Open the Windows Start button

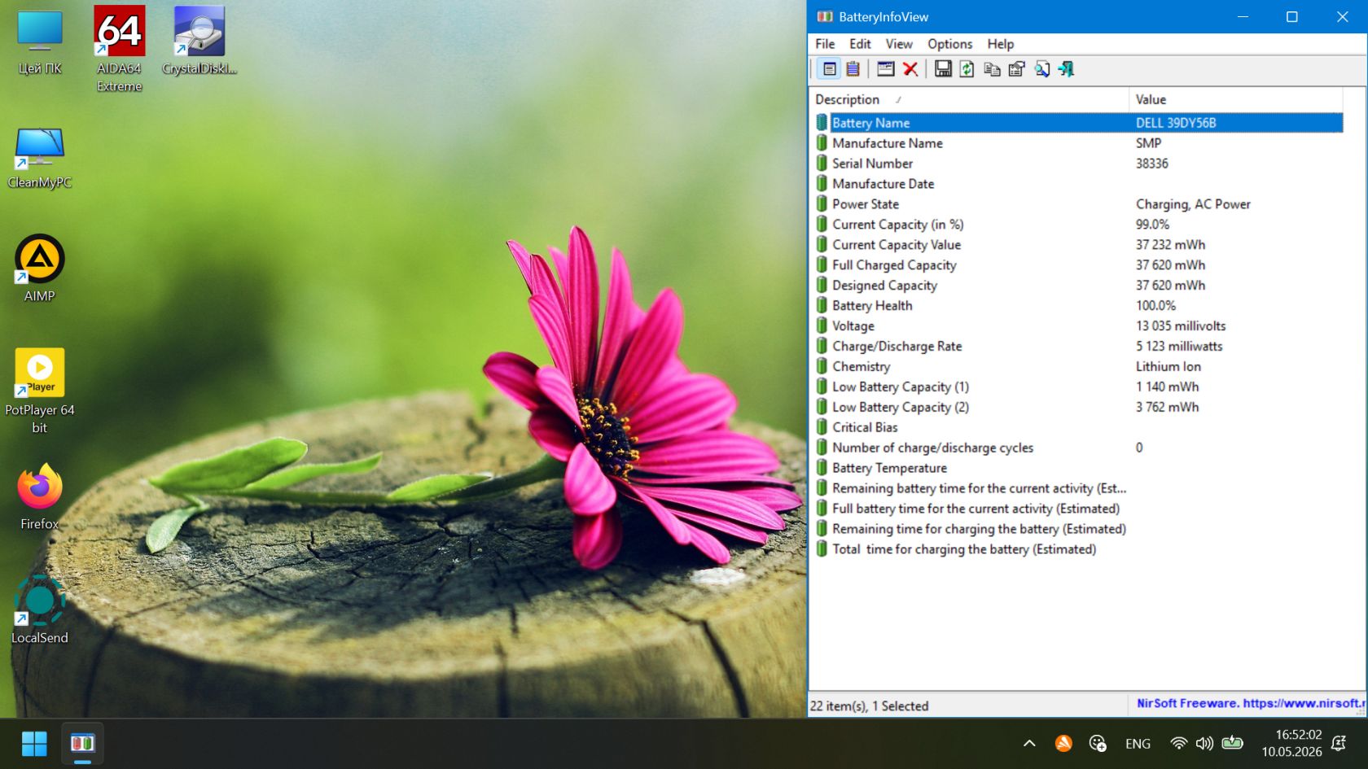34,744
